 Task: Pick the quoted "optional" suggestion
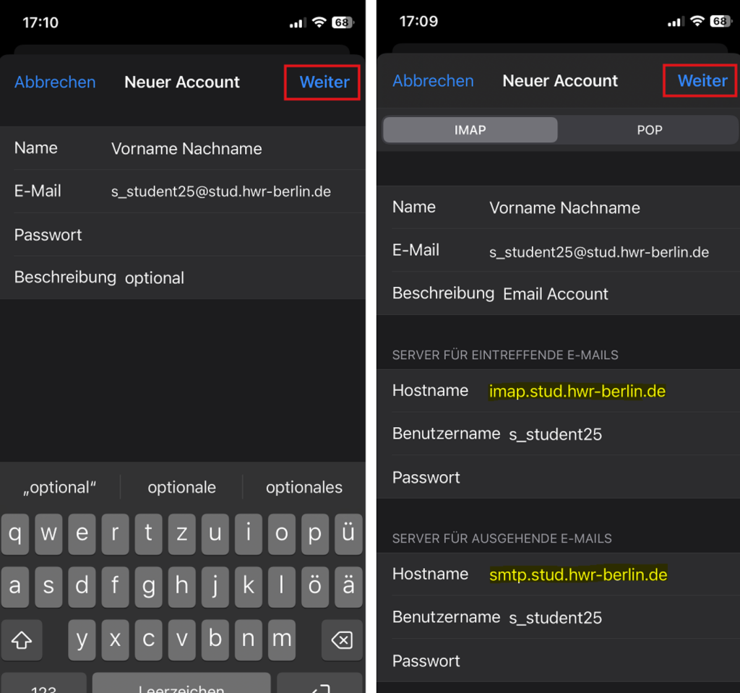(x=60, y=488)
